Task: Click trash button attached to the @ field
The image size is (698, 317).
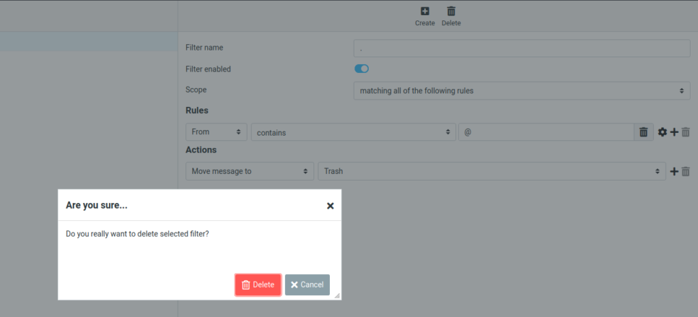Action: coord(643,132)
